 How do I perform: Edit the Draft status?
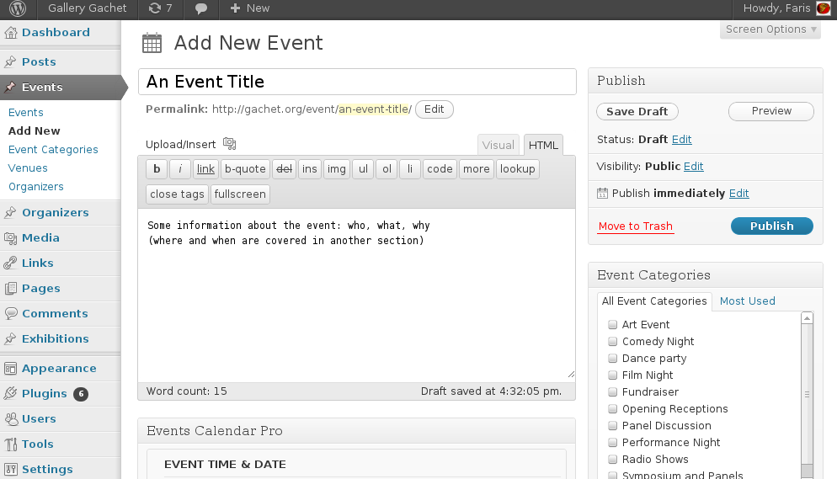(x=682, y=140)
